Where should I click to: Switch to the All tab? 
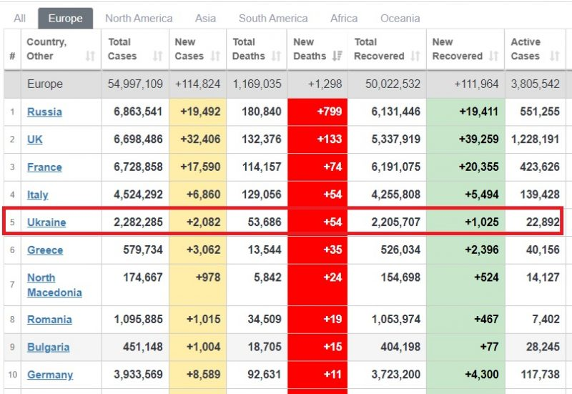coord(20,19)
